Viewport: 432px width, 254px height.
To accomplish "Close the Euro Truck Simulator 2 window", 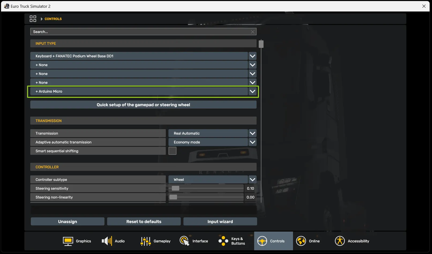I will [x=424, y=6].
